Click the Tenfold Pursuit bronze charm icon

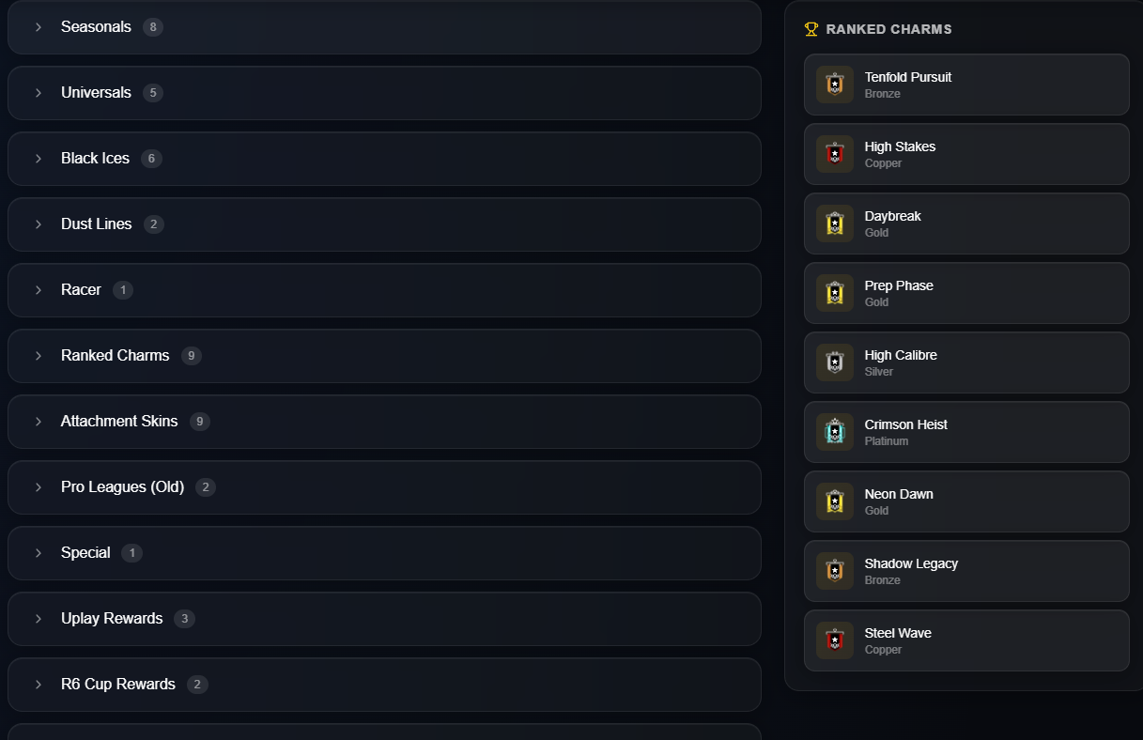tap(835, 85)
